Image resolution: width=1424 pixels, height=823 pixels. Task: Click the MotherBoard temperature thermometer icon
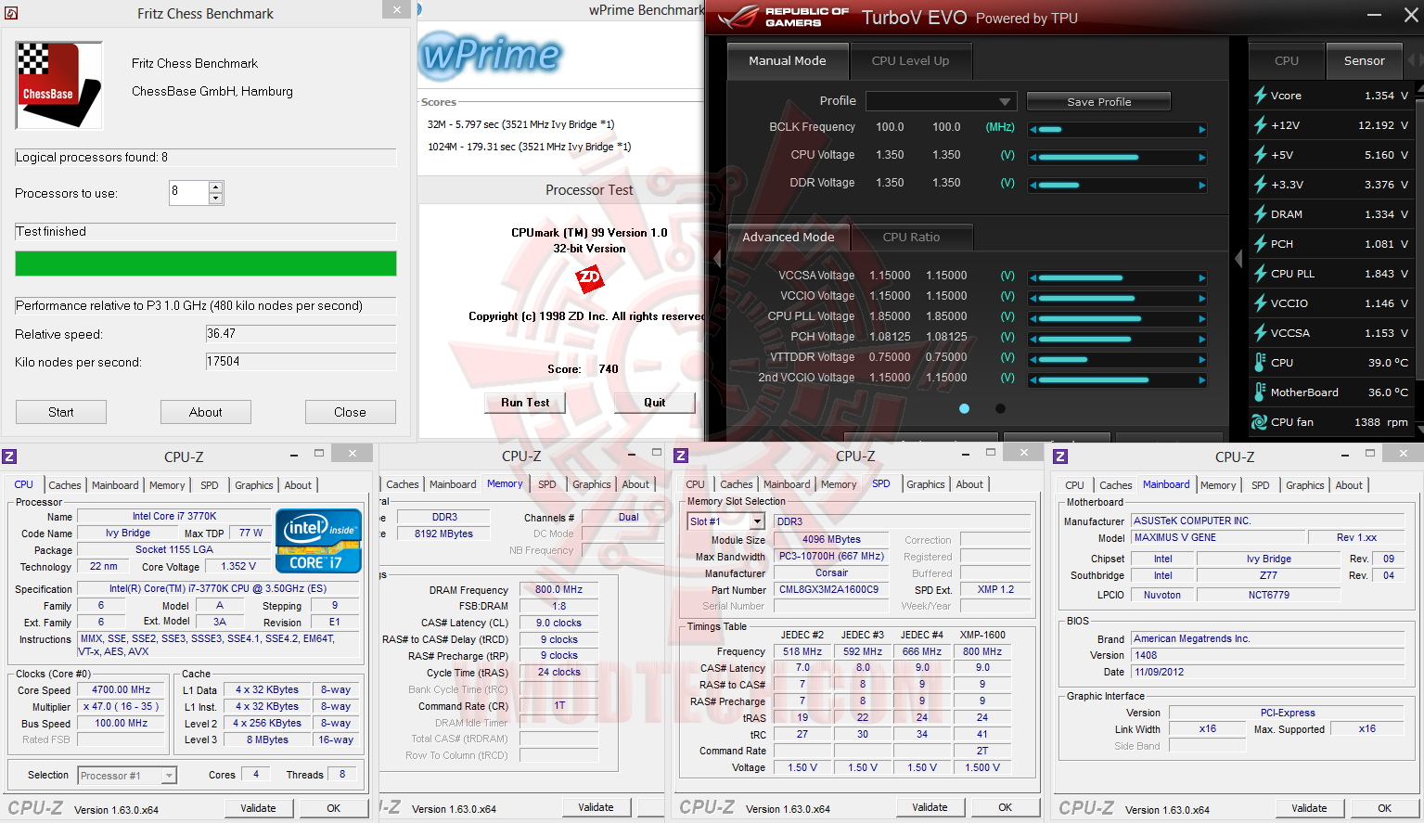pyautogui.click(x=1260, y=392)
